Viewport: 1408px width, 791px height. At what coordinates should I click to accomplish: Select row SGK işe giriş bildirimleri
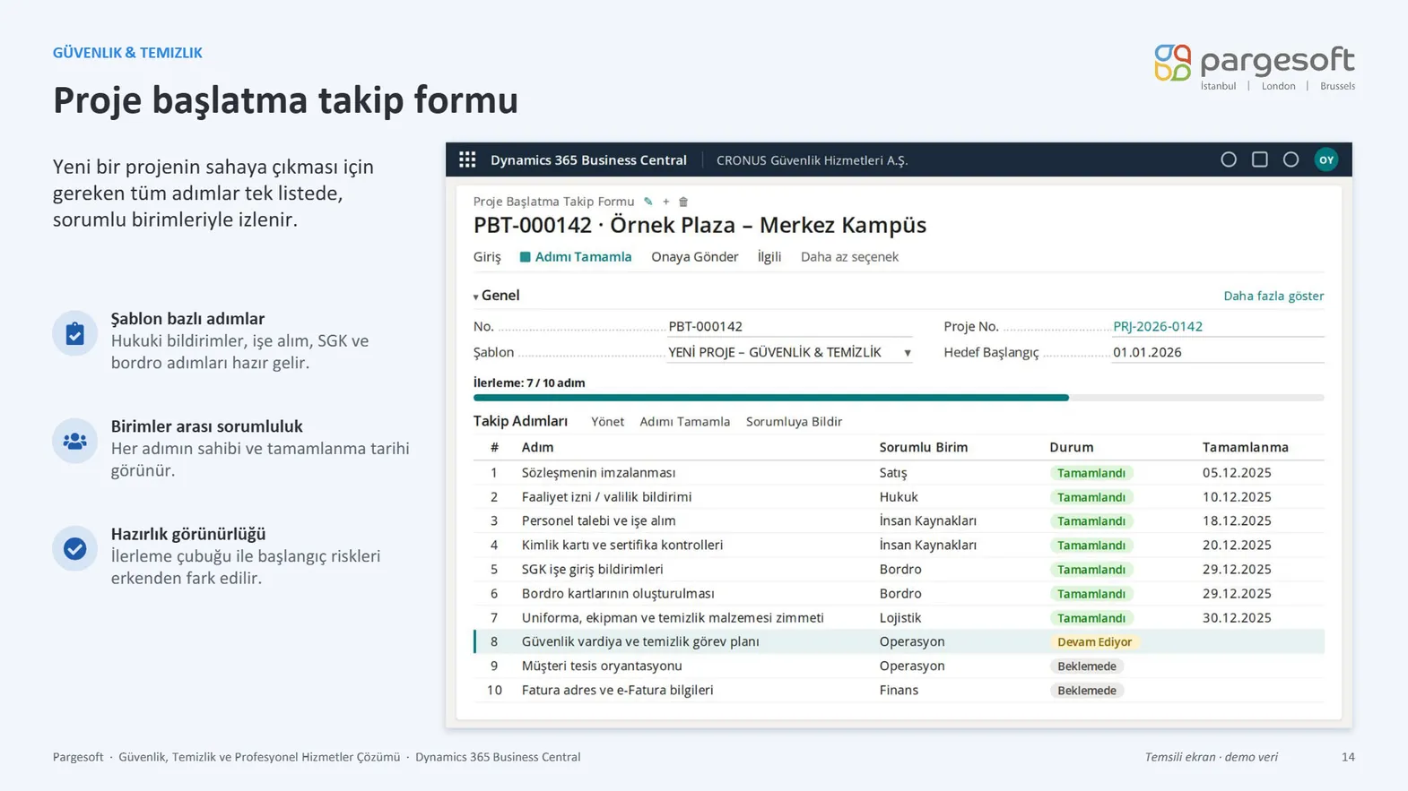coord(899,569)
